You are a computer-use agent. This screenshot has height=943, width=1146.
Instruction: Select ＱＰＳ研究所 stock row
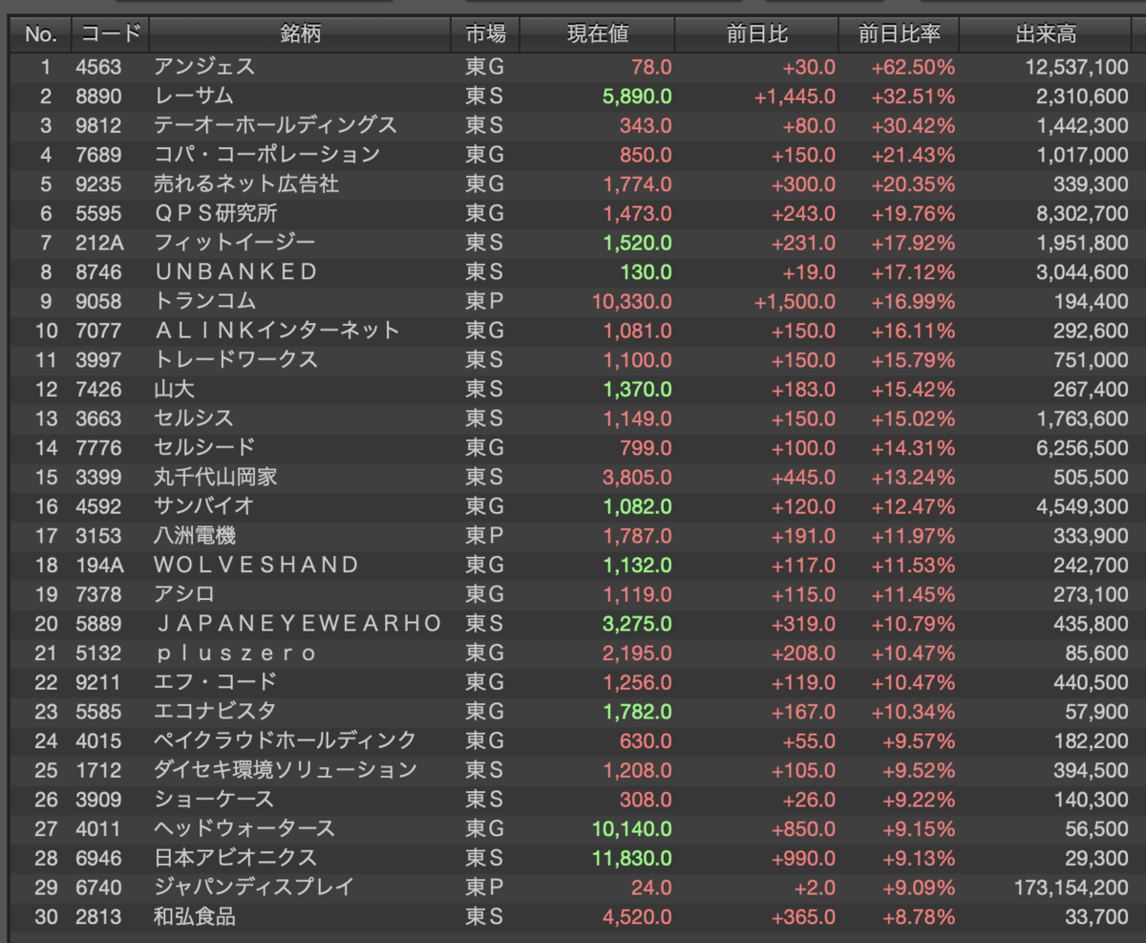click(573, 213)
